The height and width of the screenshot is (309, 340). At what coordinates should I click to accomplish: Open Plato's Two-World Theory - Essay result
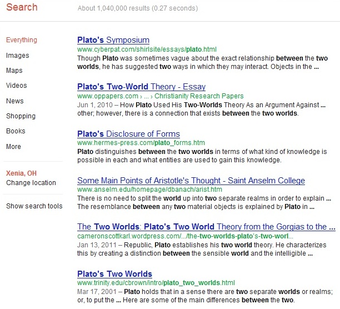(x=141, y=87)
